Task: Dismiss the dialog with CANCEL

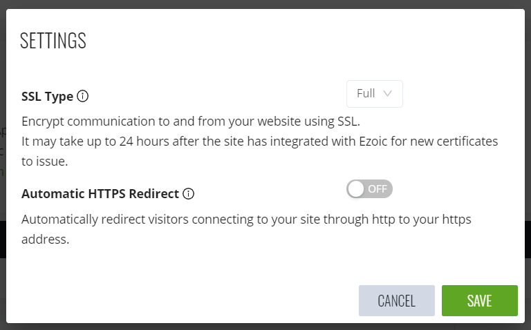Action: point(396,300)
